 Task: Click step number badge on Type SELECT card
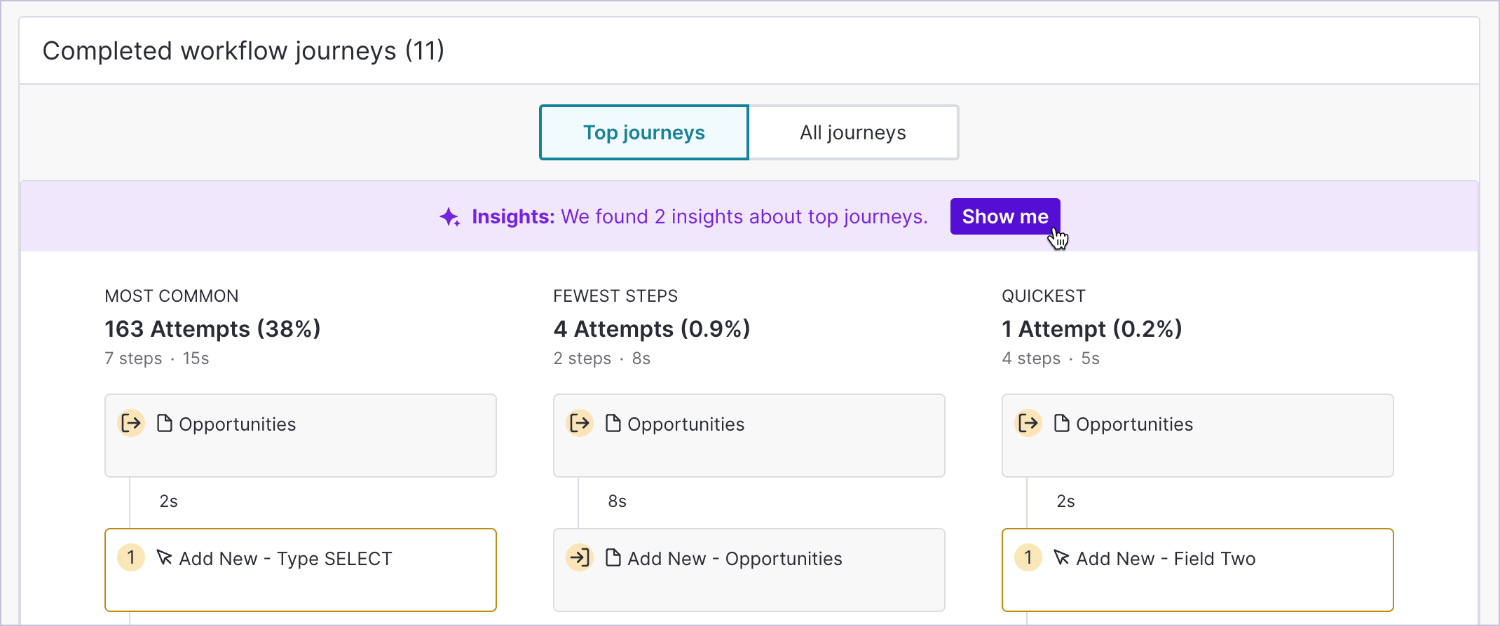point(131,557)
